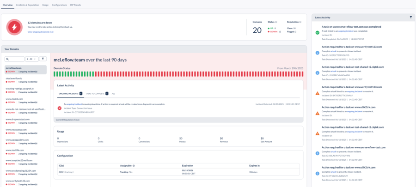Screen dimensions: 416x187
Task: Click the Latest Activity filter icon
Action: tap(410, 17)
